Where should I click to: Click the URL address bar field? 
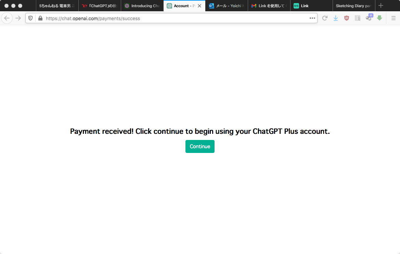click(176, 18)
